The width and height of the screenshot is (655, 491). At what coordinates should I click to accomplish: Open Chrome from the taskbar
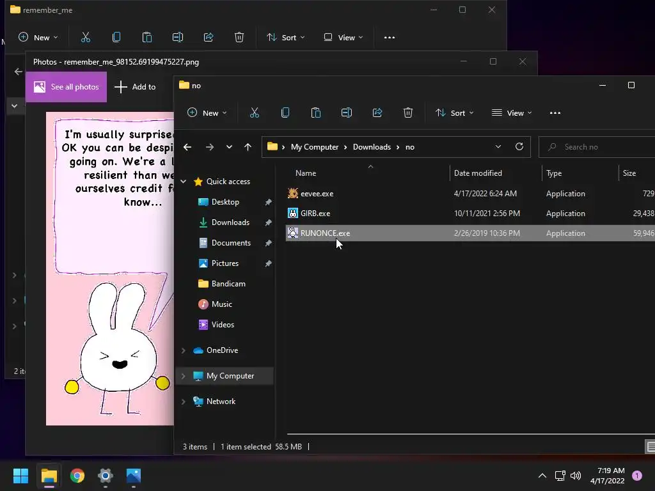coord(77,476)
